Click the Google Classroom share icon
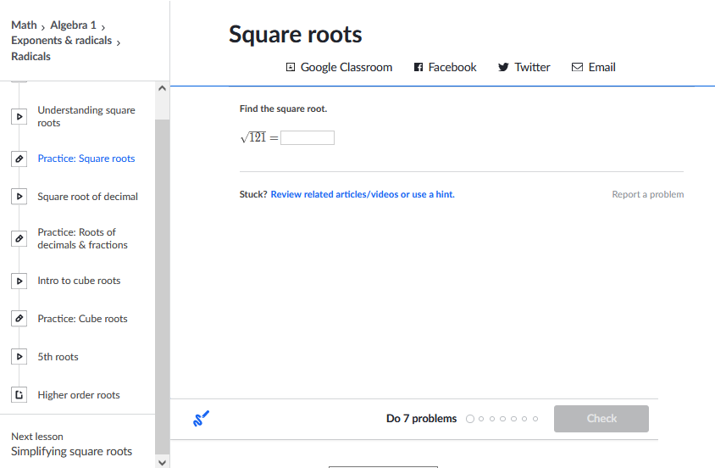Image resolution: width=715 pixels, height=468 pixels. pyautogui.click(x=291, y=68)
